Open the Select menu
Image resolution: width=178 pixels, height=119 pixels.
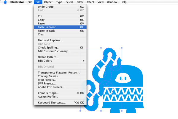coord(69,2)
